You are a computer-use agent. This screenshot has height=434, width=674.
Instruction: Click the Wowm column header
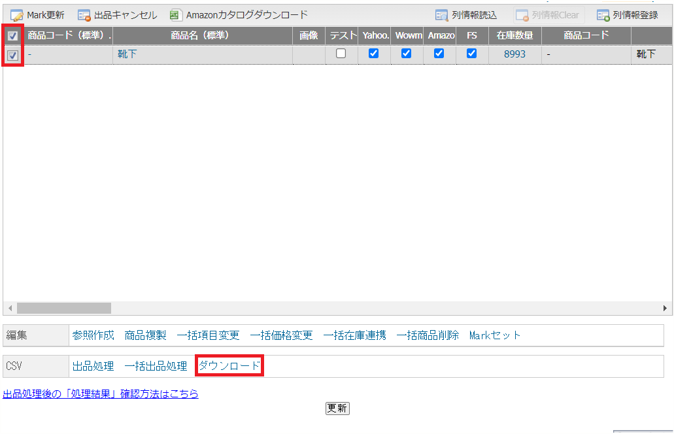tap(407, 36)
